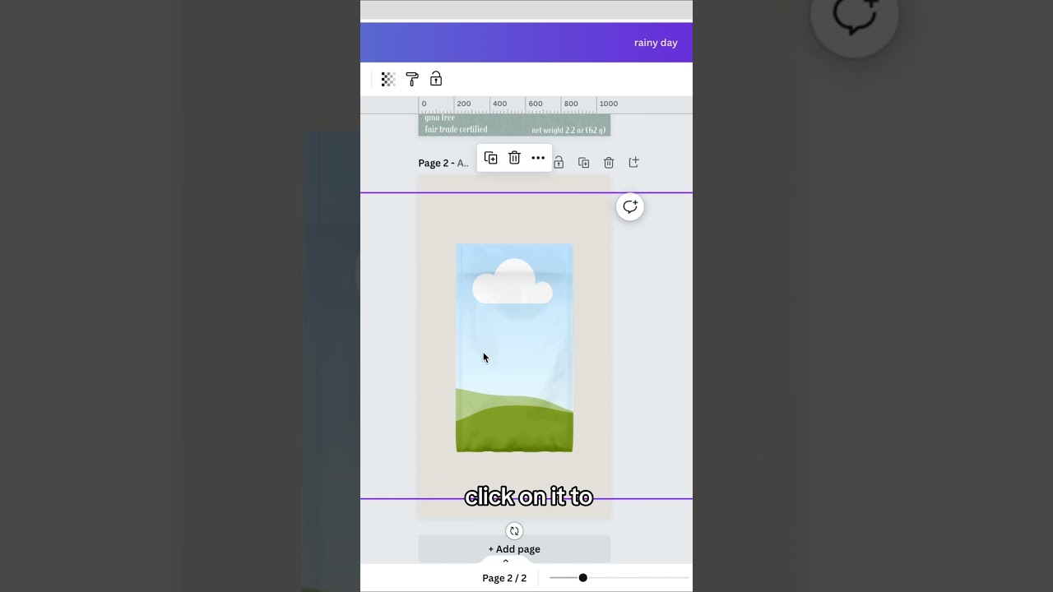Click the Page 2 title label
This screenshot has height=592, width=1053.
(x=443, y=163)
